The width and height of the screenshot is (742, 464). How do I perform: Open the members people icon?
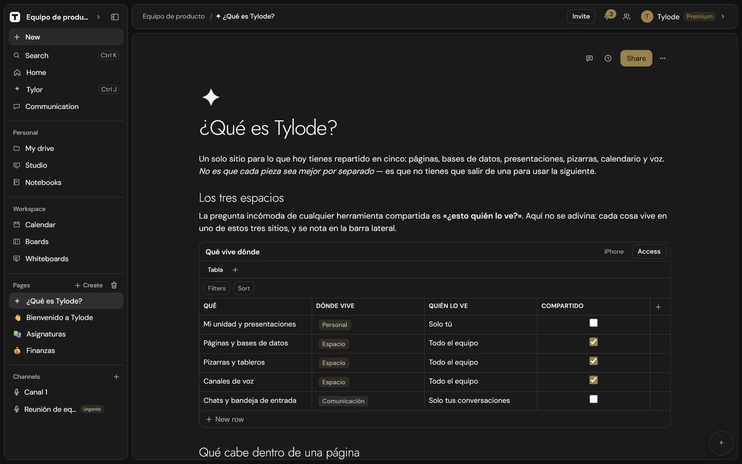click(627, 16)
